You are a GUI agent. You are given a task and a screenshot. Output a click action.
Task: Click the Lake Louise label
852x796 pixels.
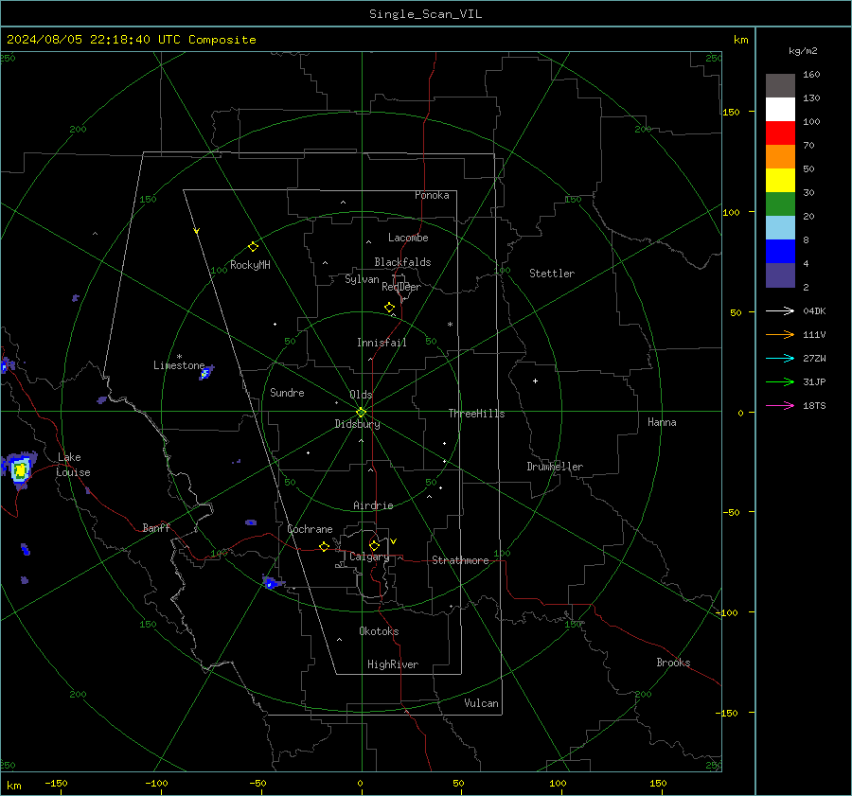[73, 465]
